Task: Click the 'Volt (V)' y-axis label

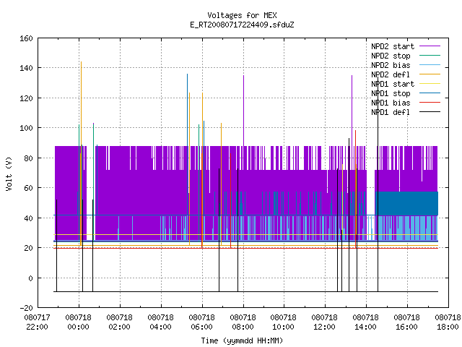Action: [9, 173]
